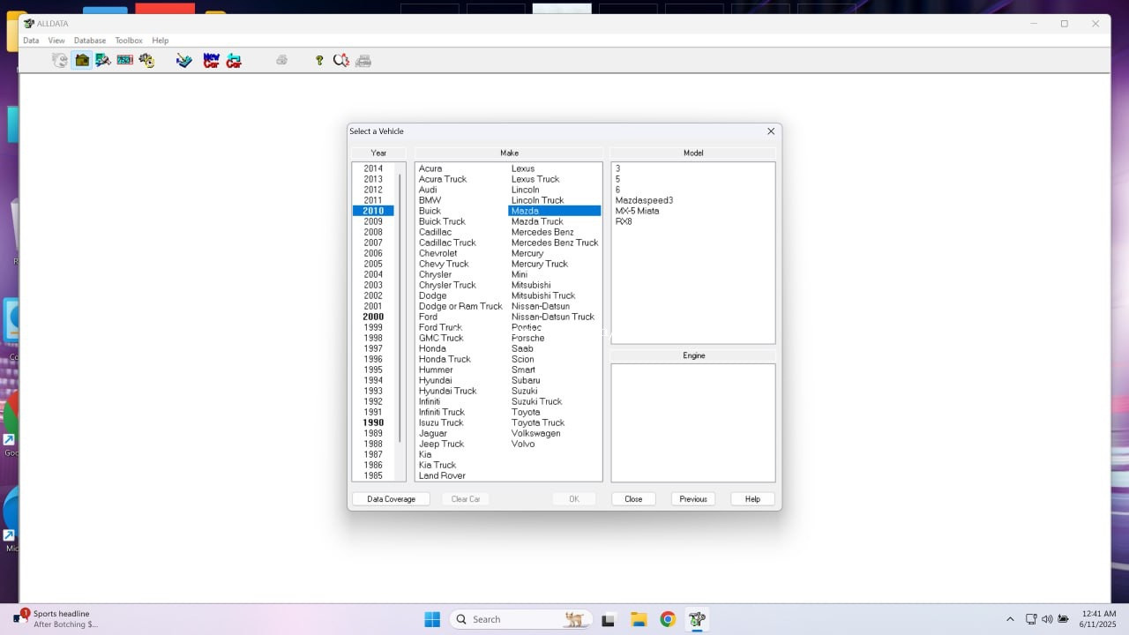Click the grayed-out face icon in toolbar
The height and width of the screenshot is (635, 1129).
pyautogui.click(x=60, y=60)
